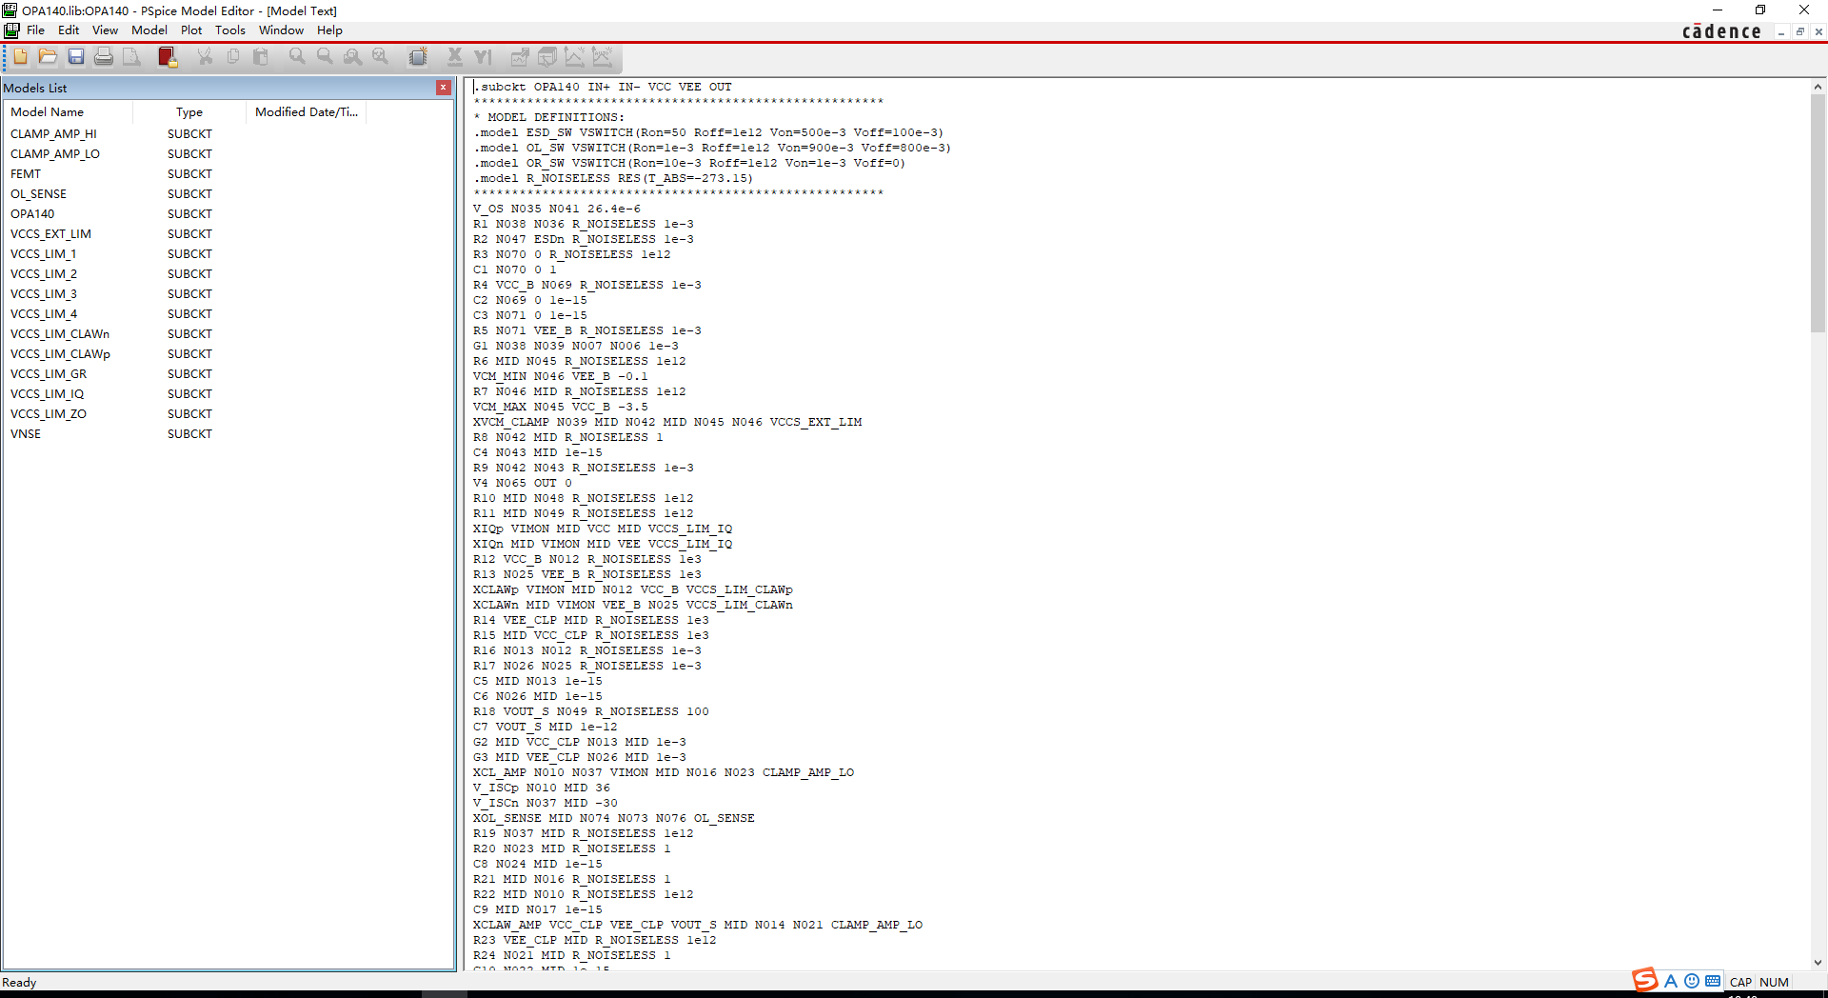Sort models by the Model Name column header
The height and width of the screenshot is (998, 1828).
pos(69,112)
